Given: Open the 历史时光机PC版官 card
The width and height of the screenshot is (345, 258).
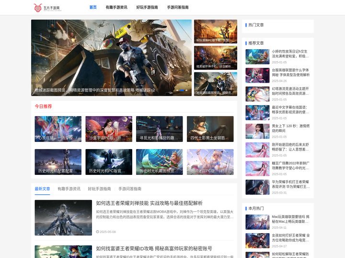Looking at the screenshot, I should (x=109, y=162).
